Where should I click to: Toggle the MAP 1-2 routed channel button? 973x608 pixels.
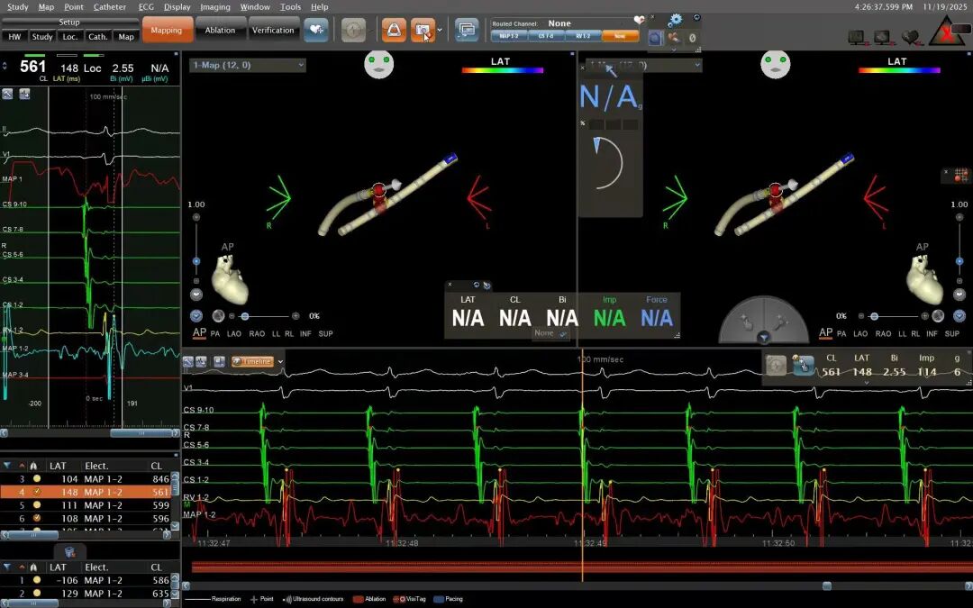pyautogui.click(x=509, y=36)
